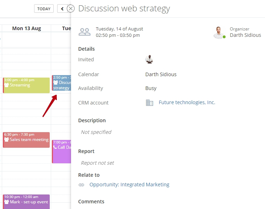Screen dimensions: 265x209
Task: Open the Sales team meeting event
Action: point(27,140)
